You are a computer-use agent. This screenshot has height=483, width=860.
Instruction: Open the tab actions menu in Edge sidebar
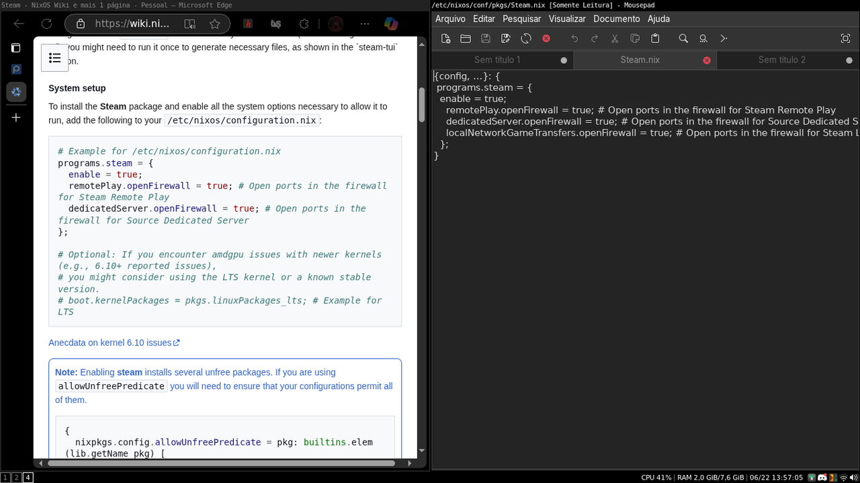point(16,48)
